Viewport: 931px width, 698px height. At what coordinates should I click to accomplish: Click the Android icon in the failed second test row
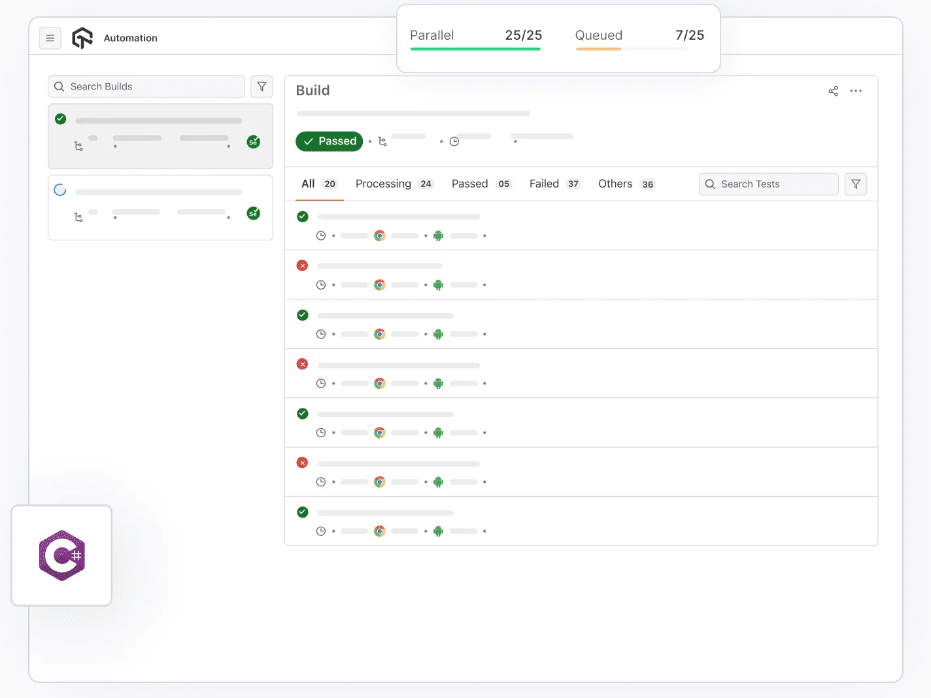tap(438, 284)
